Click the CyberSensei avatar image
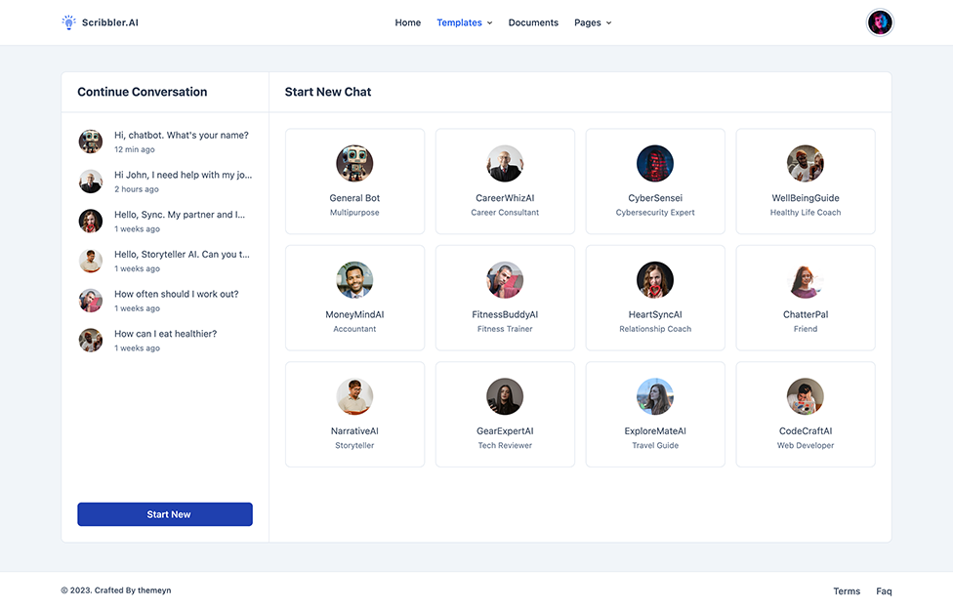The height and width of the screenshot is (609, 953). click(655, 163)
